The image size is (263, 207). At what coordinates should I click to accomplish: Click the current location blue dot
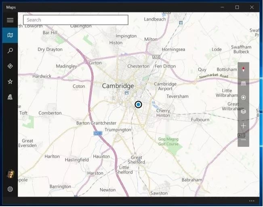coord(138,104)
